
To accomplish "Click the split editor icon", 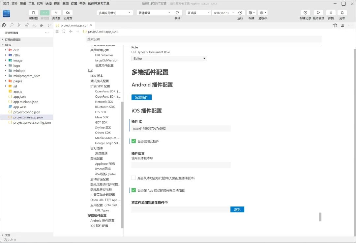I will 342,25.
